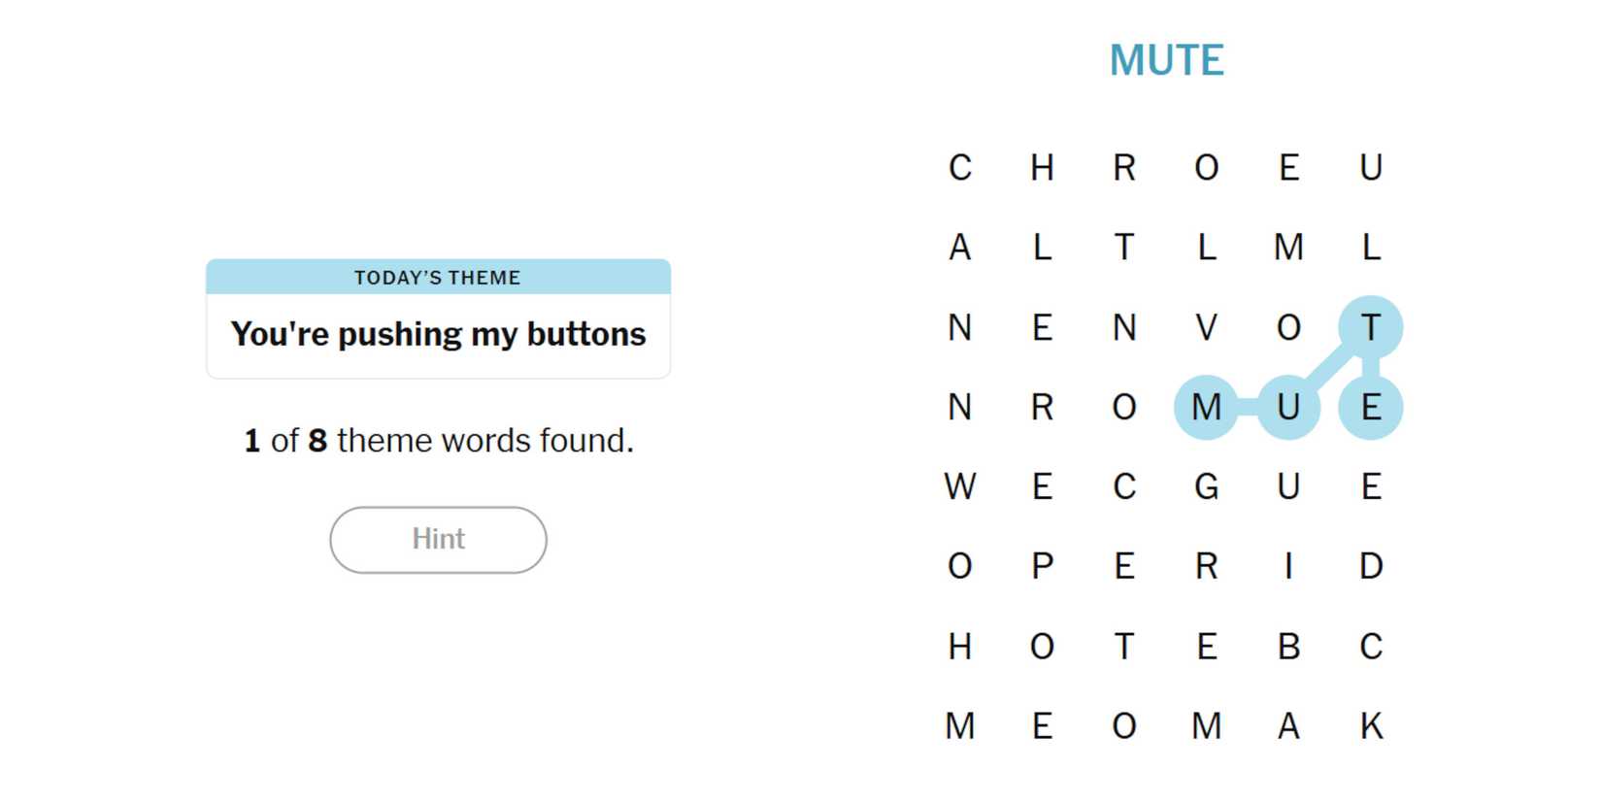Click the Hint button
This screenshot has height=801, width=1602.
[438, 540]
